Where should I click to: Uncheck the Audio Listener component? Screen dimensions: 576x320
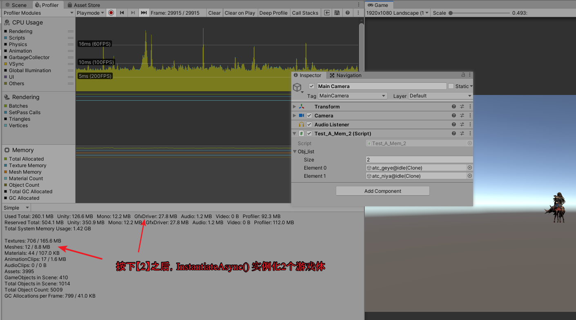tap(309, 124)
